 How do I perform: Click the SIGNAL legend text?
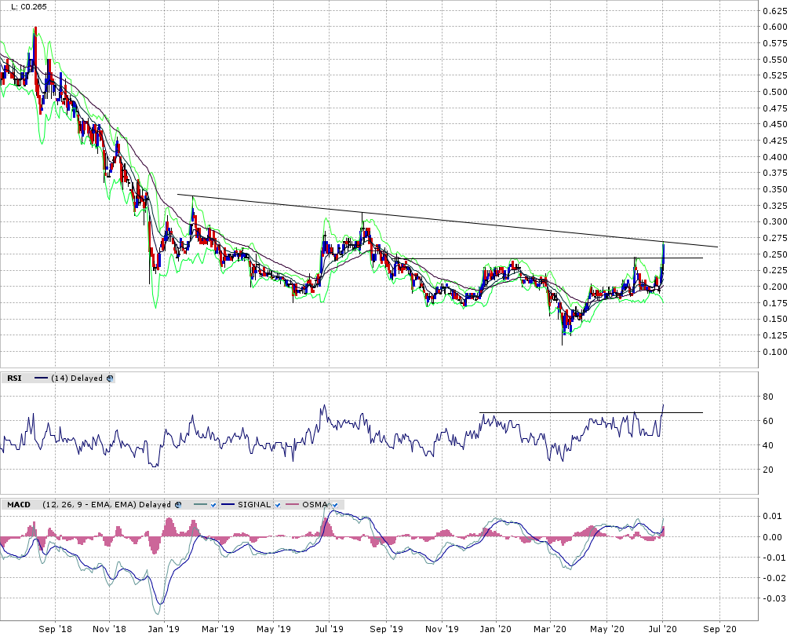(x=254, y=505)
